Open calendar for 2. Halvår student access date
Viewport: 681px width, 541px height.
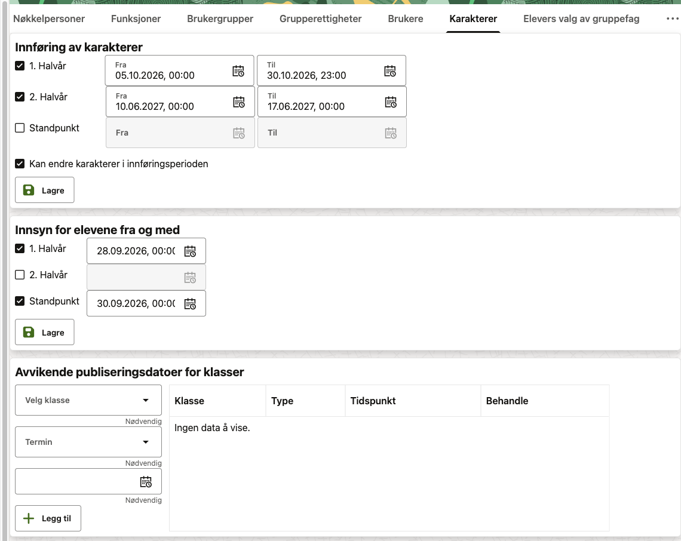click(190, 278)
